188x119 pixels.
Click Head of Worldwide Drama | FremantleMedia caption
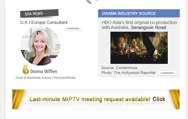(x=45, y=78)
